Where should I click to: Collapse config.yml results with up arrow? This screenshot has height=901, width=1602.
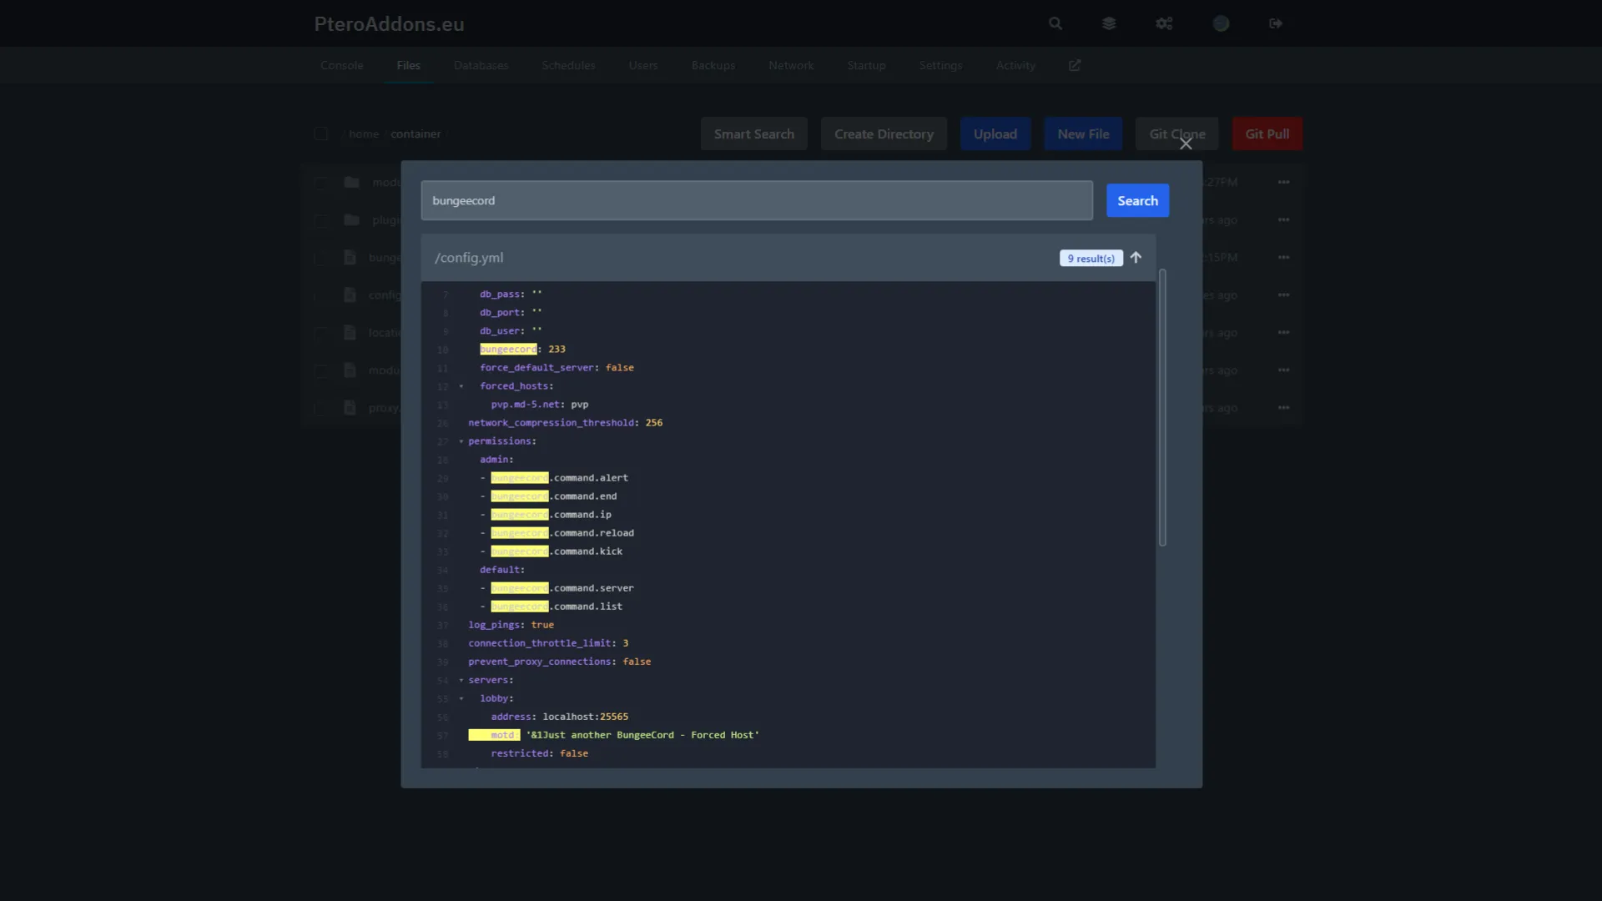1136,258
